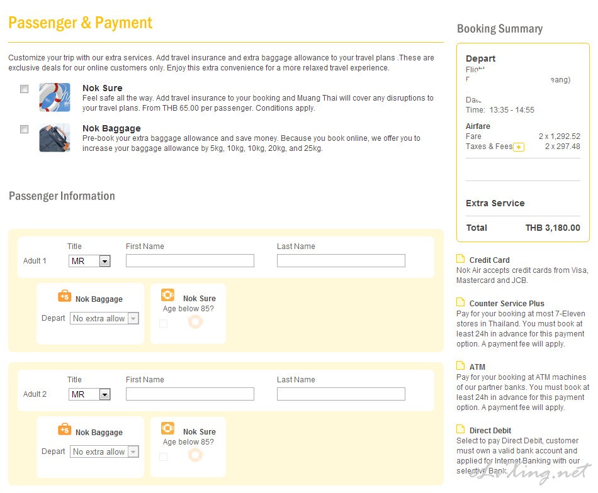
Task: Tick the Nok Baggage extra allowance checkbox
Action: click(x=25, y=130)
